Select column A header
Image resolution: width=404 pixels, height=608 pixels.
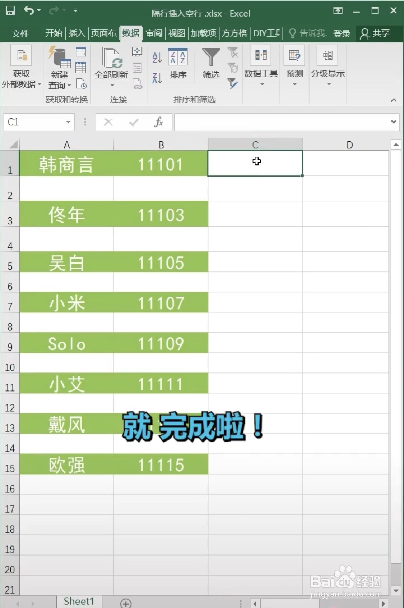point(67,145)
